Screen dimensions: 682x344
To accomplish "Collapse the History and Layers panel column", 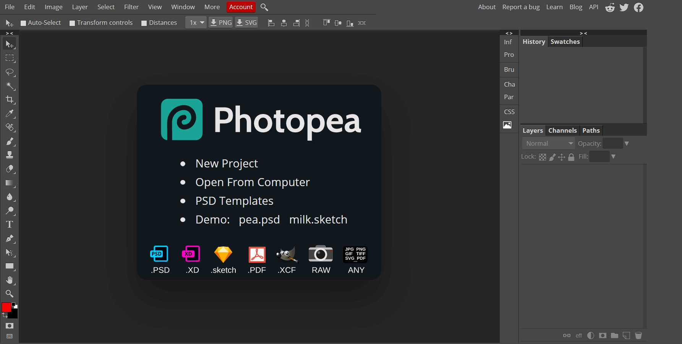I will (x=583, y=33).
